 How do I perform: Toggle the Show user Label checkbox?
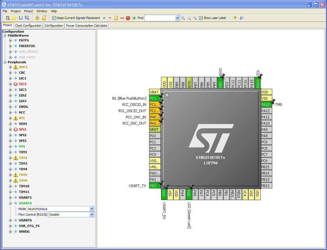point(201,18)
